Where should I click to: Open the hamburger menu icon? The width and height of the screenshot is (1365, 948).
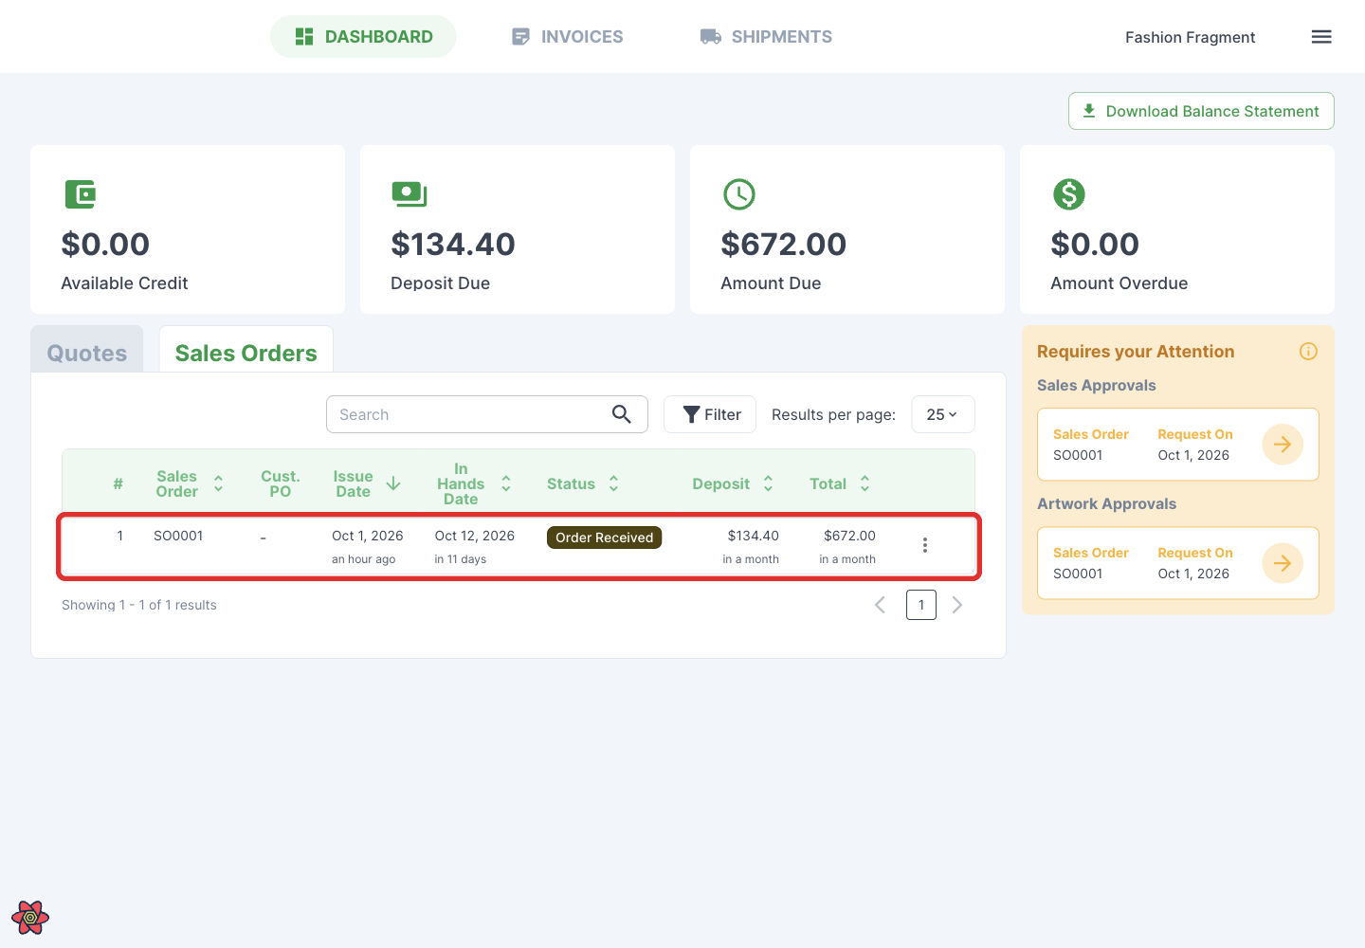pos(1321,37)
